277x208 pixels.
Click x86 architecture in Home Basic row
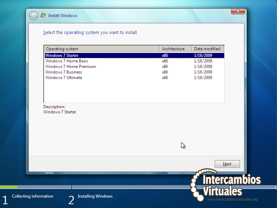pyautogui.click(x=165, y=61)
